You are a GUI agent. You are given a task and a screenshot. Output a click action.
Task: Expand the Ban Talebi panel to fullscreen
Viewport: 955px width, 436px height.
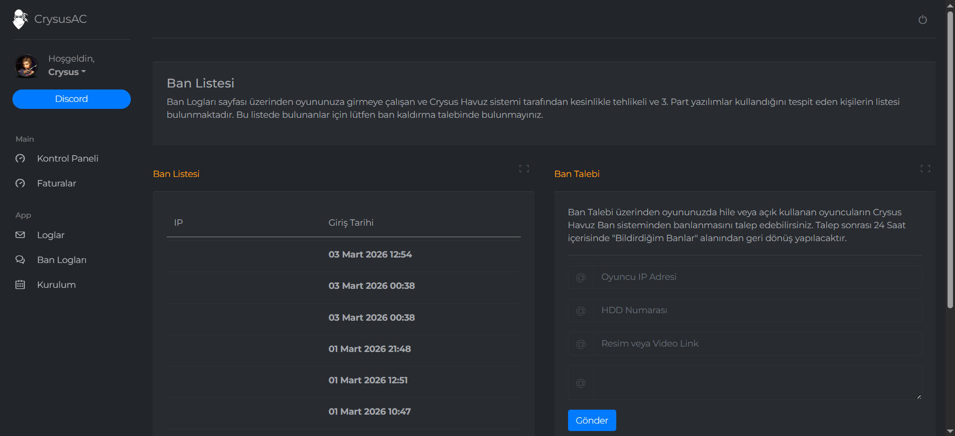[x=925, y=169]
